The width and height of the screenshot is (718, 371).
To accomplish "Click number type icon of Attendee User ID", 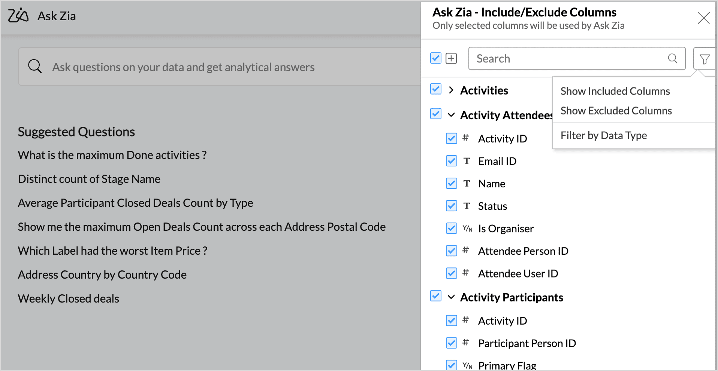I will [x=466, y=273].
